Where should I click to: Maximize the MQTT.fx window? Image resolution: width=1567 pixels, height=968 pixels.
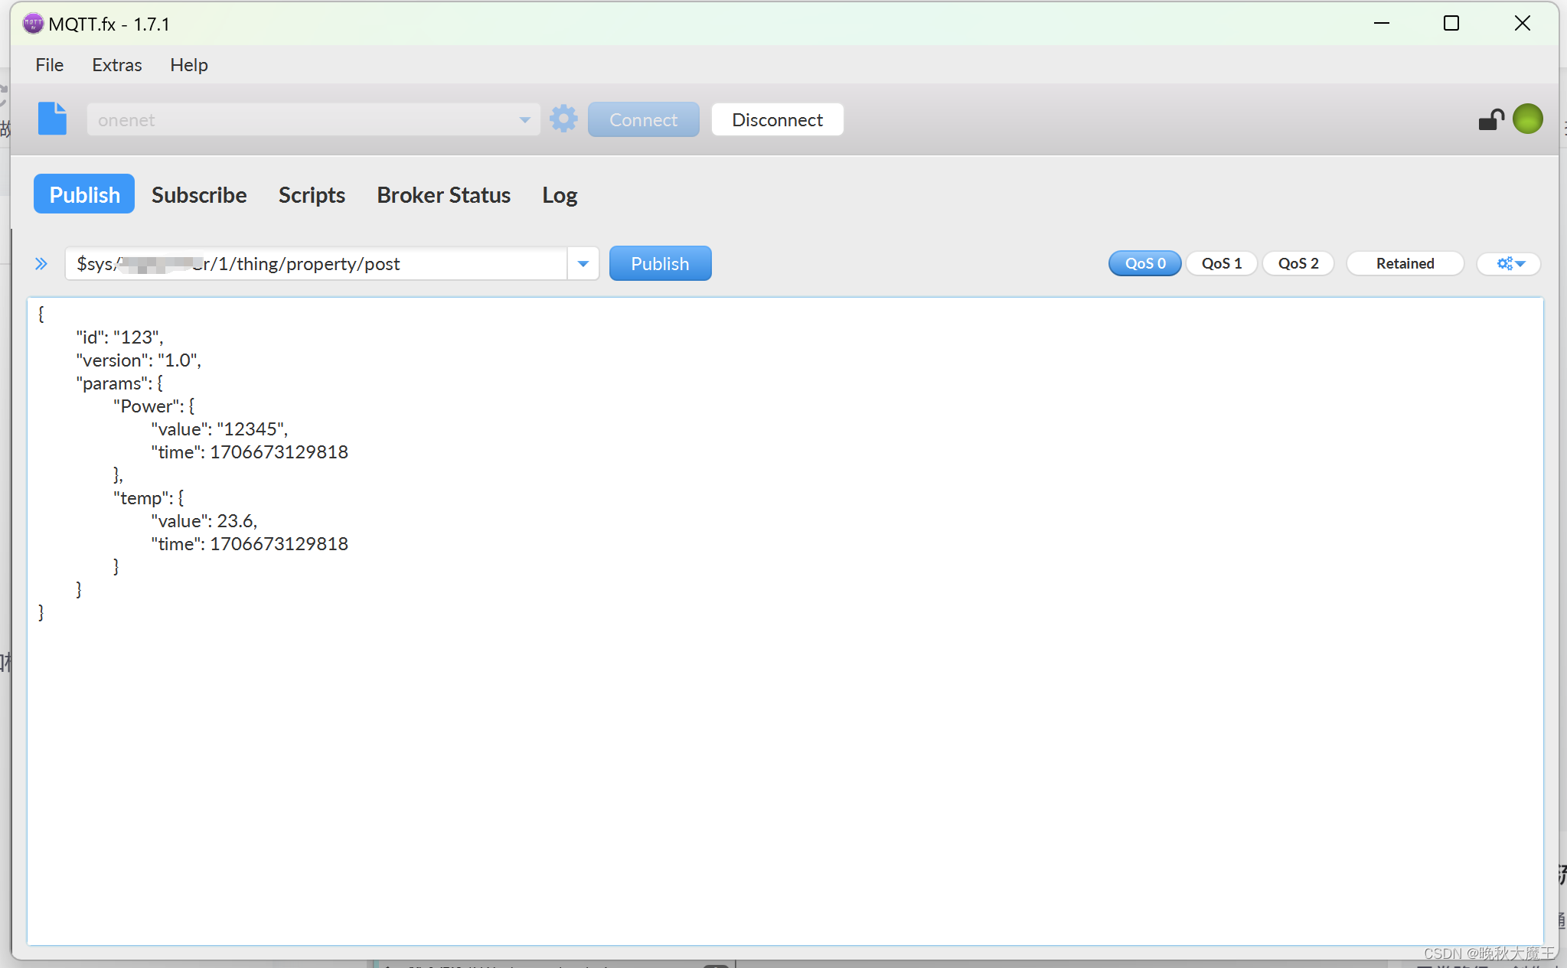click(1451, 24)
